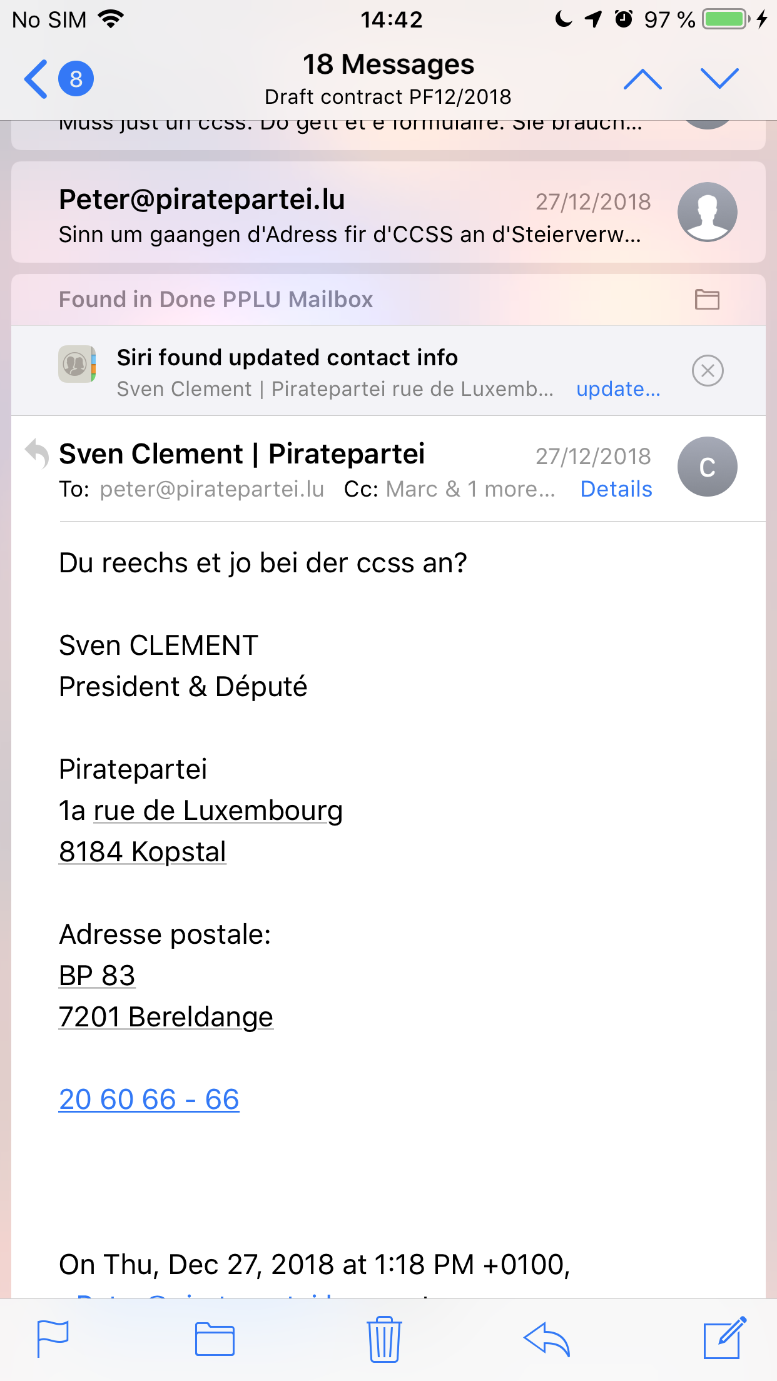Tap the back arrow to mailbox list
This screenshot has width=777, height=1381.
[36, 79]
